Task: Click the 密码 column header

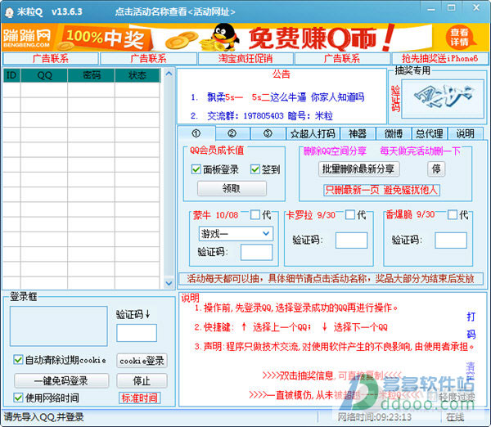Action: coord(92,75)
